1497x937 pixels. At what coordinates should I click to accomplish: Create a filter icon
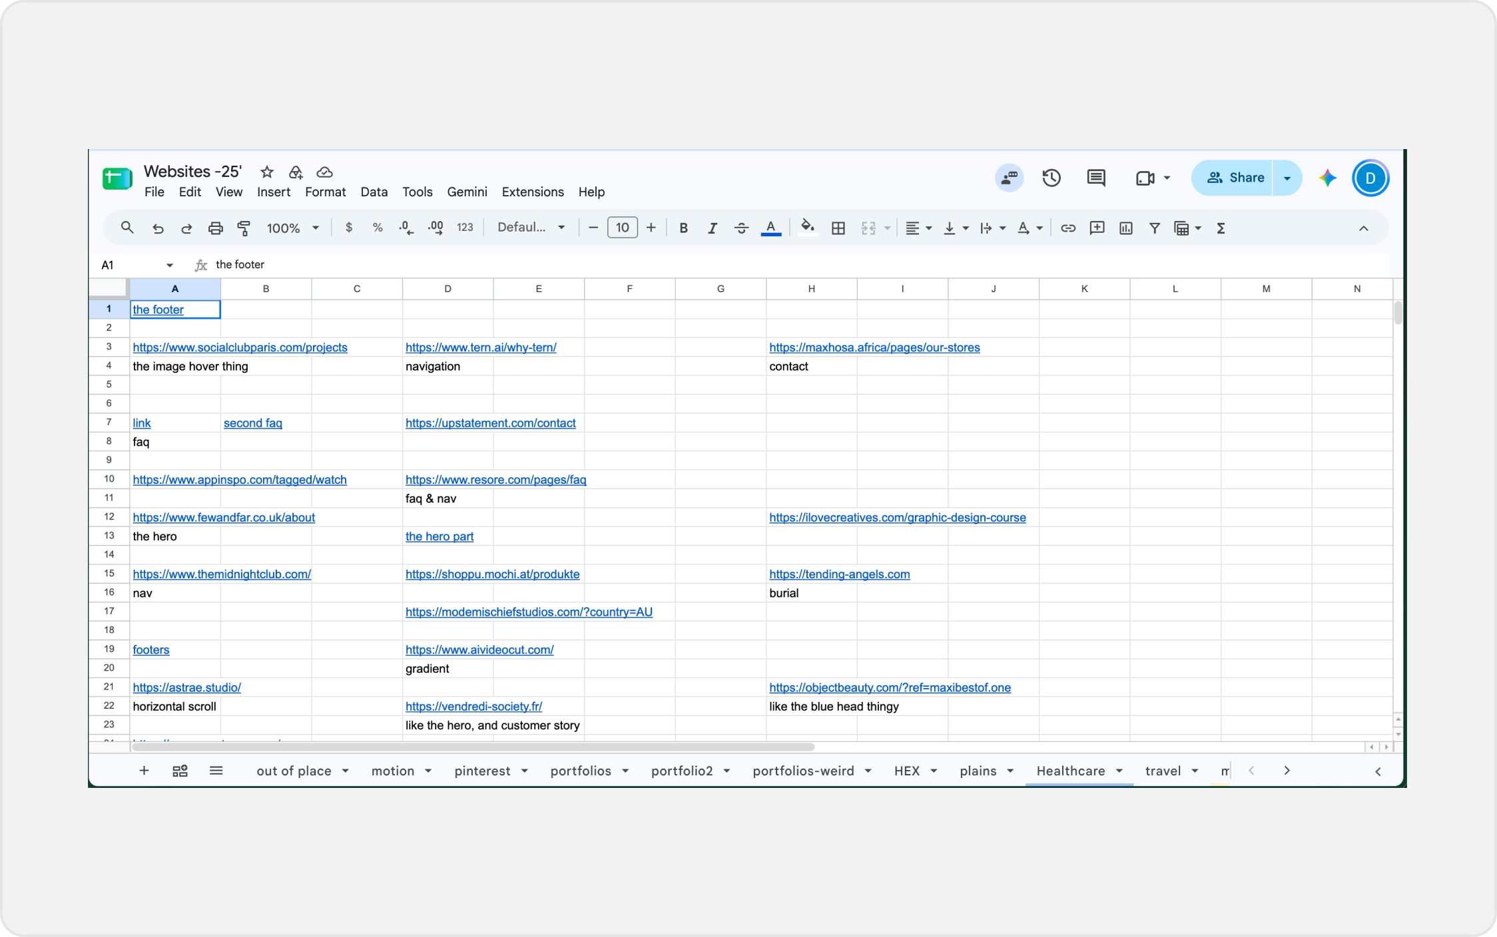tap(1155, 228)
